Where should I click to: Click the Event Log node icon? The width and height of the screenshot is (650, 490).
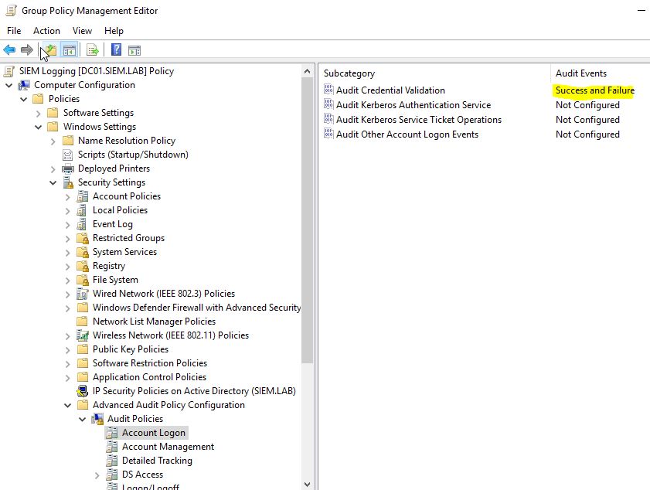tap(83, 224)
